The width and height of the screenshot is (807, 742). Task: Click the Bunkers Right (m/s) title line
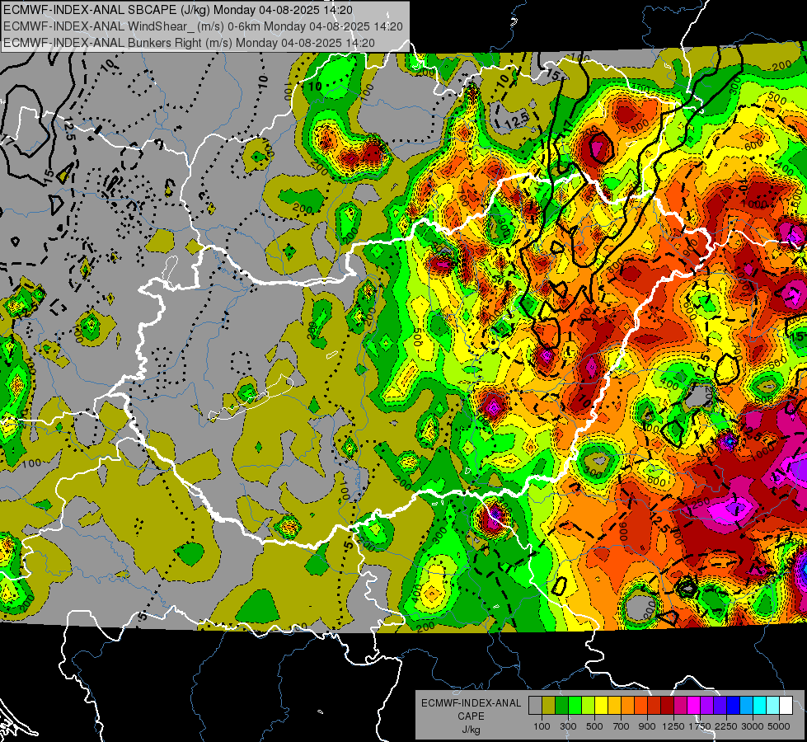pyautogui.click(x=189, y=43)
